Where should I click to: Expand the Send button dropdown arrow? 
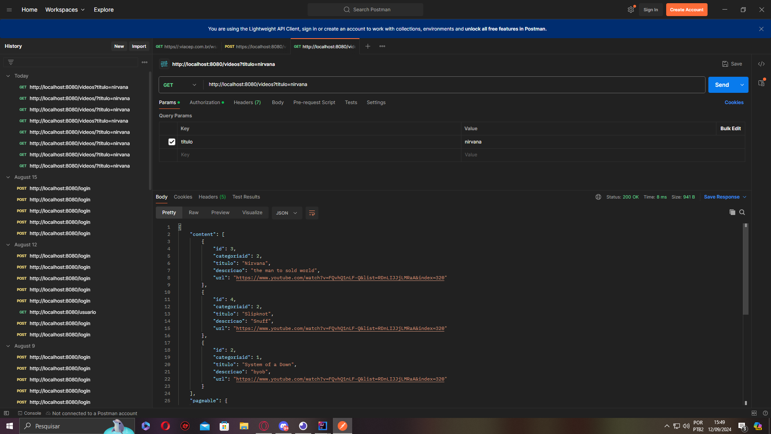point(742,84)
